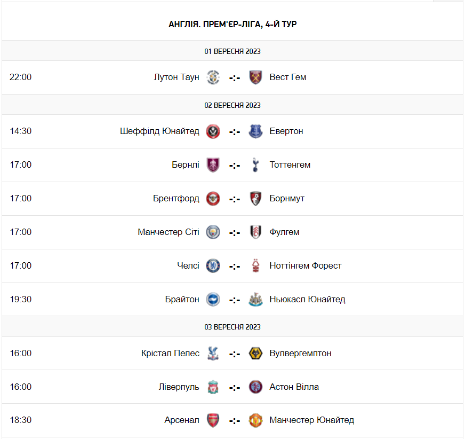Image resolution: width=465 pixels, height=439 pixels.
Task: Click the 18:30 Арсенал match time
Action: click(20, 420)
